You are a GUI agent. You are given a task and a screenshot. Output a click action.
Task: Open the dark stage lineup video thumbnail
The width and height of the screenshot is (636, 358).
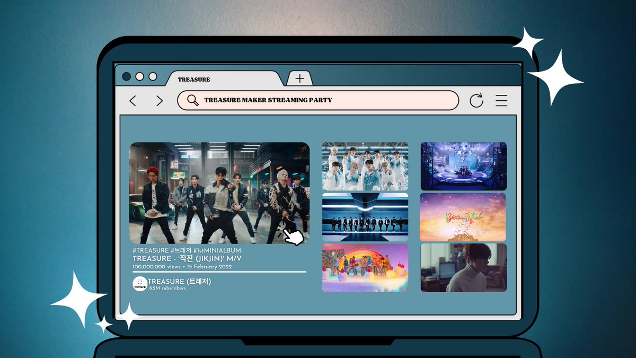click(365, 217)
